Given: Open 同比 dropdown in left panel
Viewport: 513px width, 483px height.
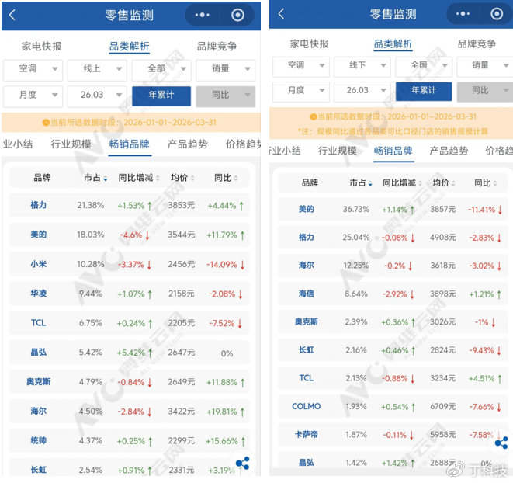Looking at the screenshot, I should [225, 96].
